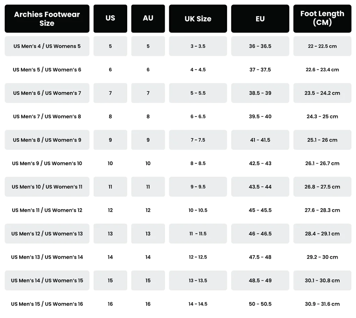Select the 30.1 - 30.8 cm cell
The image size is (356, 318).
(x=322, y=280)
